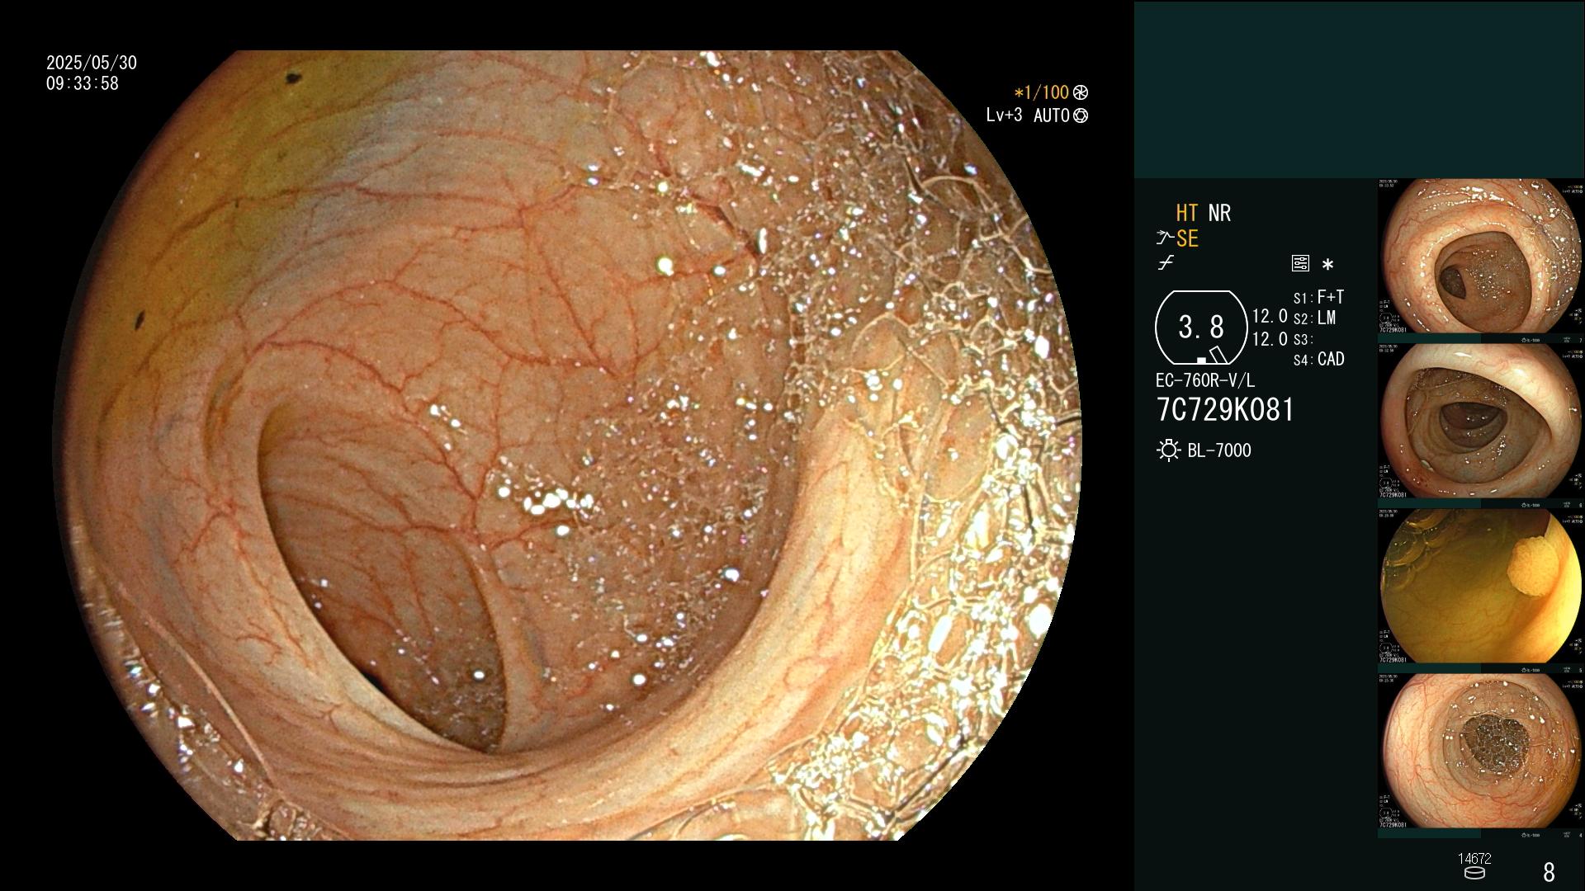Viewport: 1585px width, 891px height.
Task: Click the date text 2025/05/30
Action: [x=92, y=63]
